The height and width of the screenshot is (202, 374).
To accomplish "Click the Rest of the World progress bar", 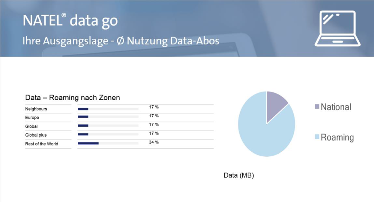I will click(108, 143).
